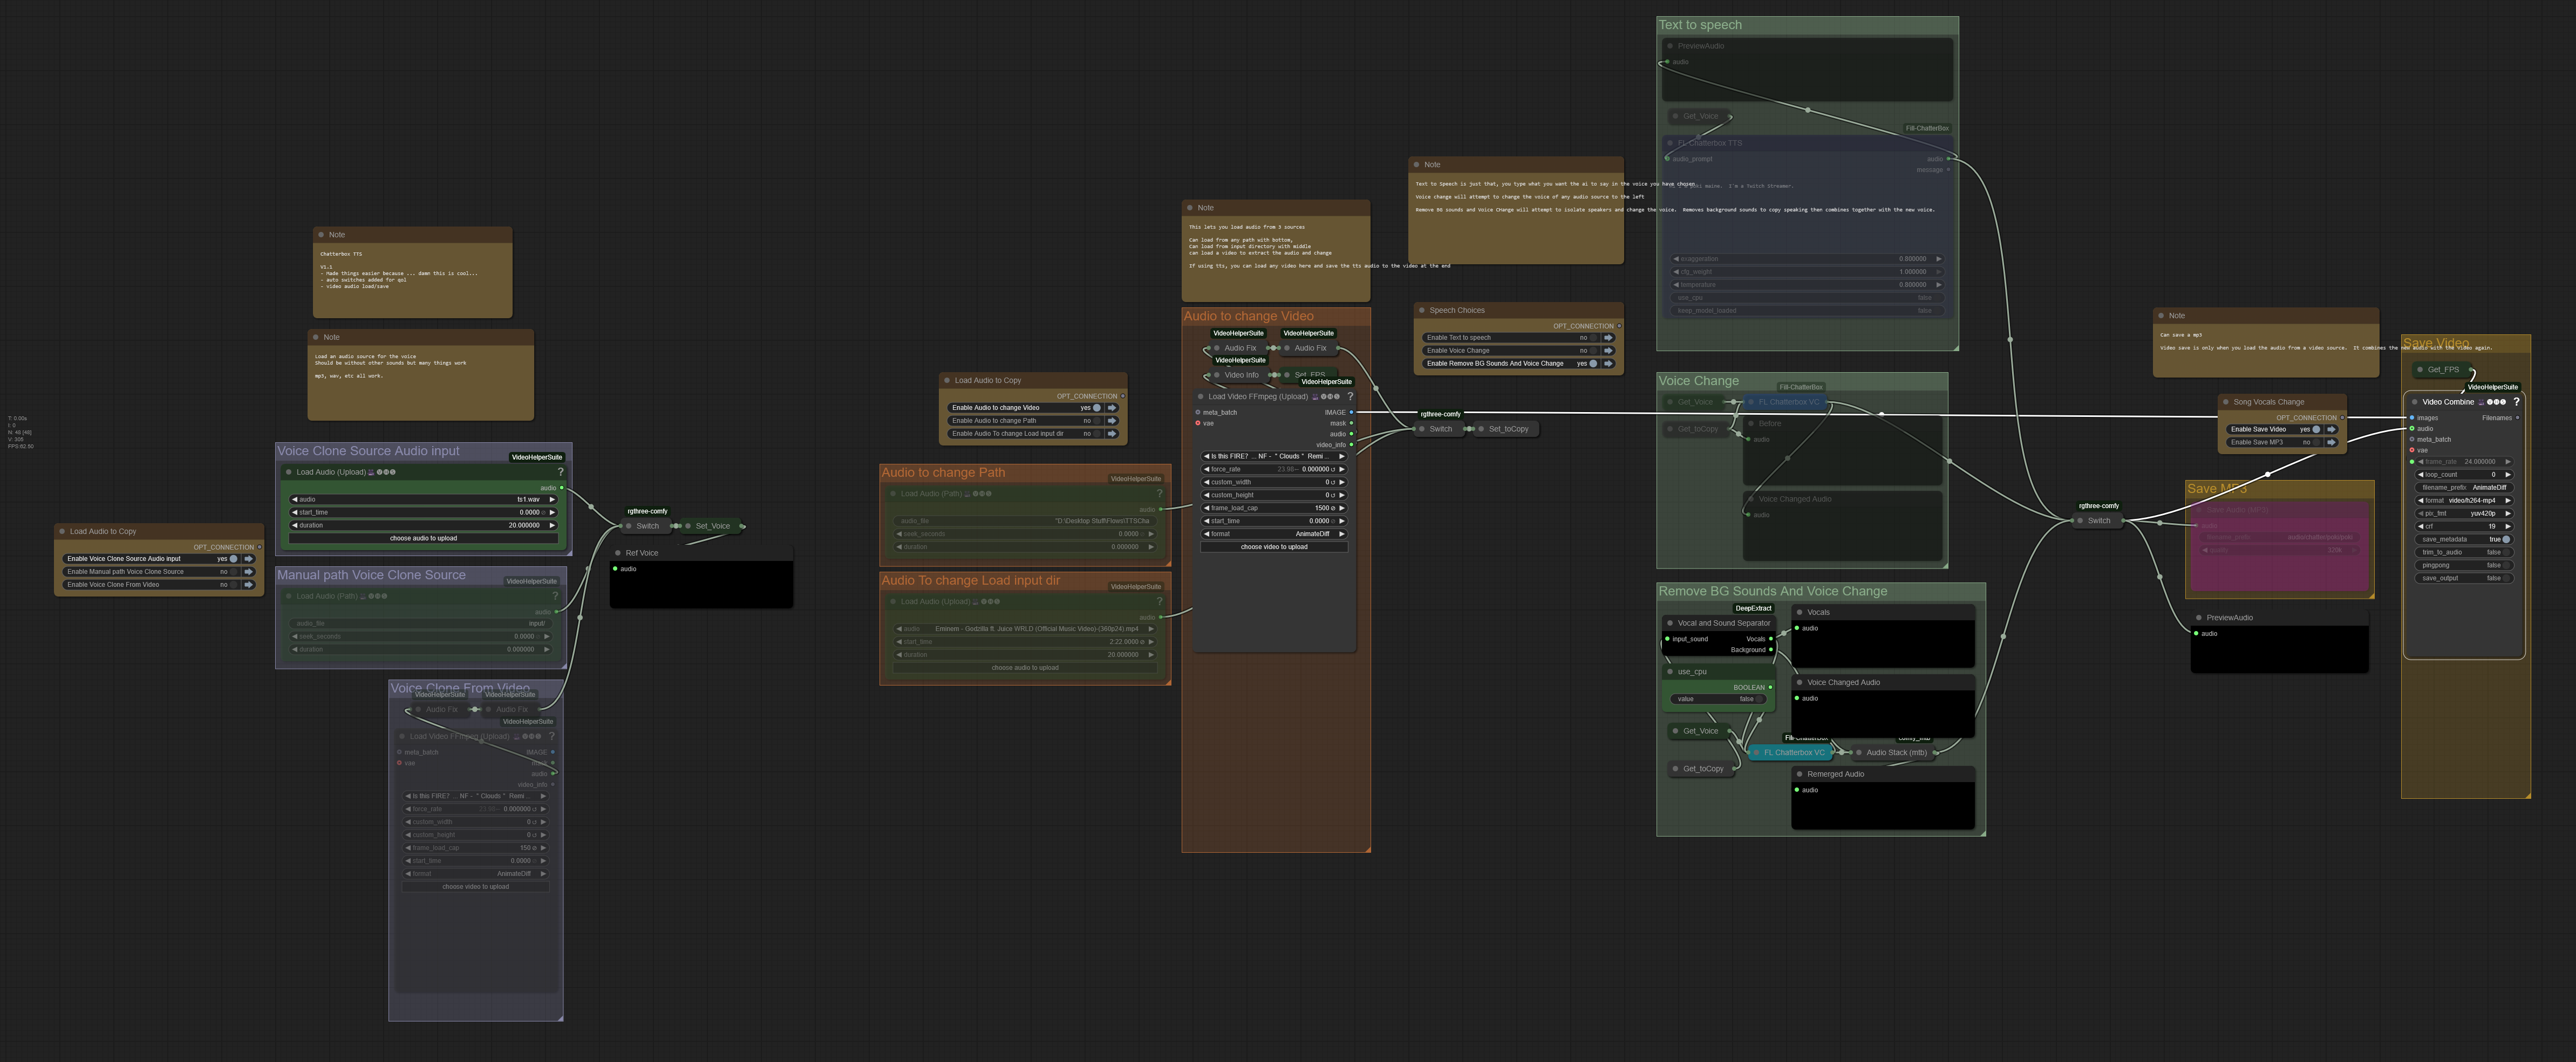The image size is (2576, 1062).
Task: Open quality 320k dropdown in Save Audio (MP3)
Action: point(2280,550)
